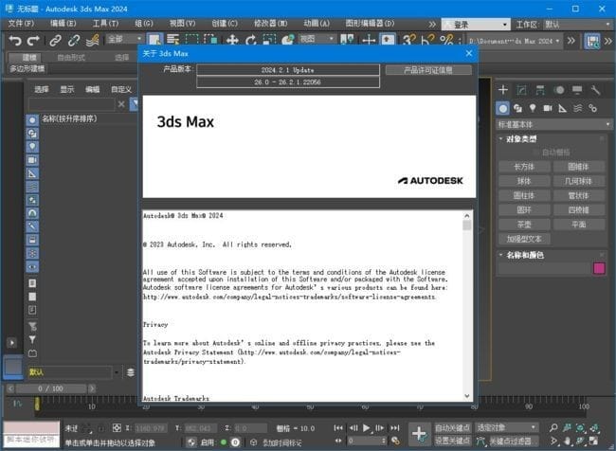Screen dimensions: 616x451
Task: Open the Motion tab in command panel
Action: coord(558,90)
